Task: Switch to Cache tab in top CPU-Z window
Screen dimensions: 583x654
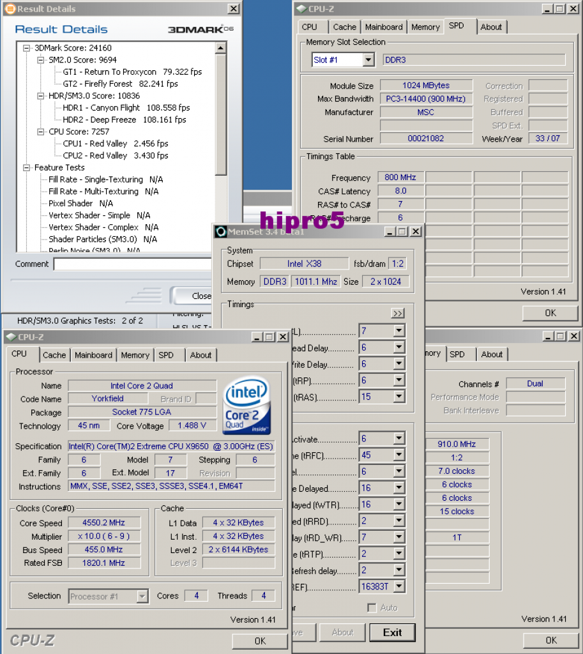Action: (x=344, y=27)
